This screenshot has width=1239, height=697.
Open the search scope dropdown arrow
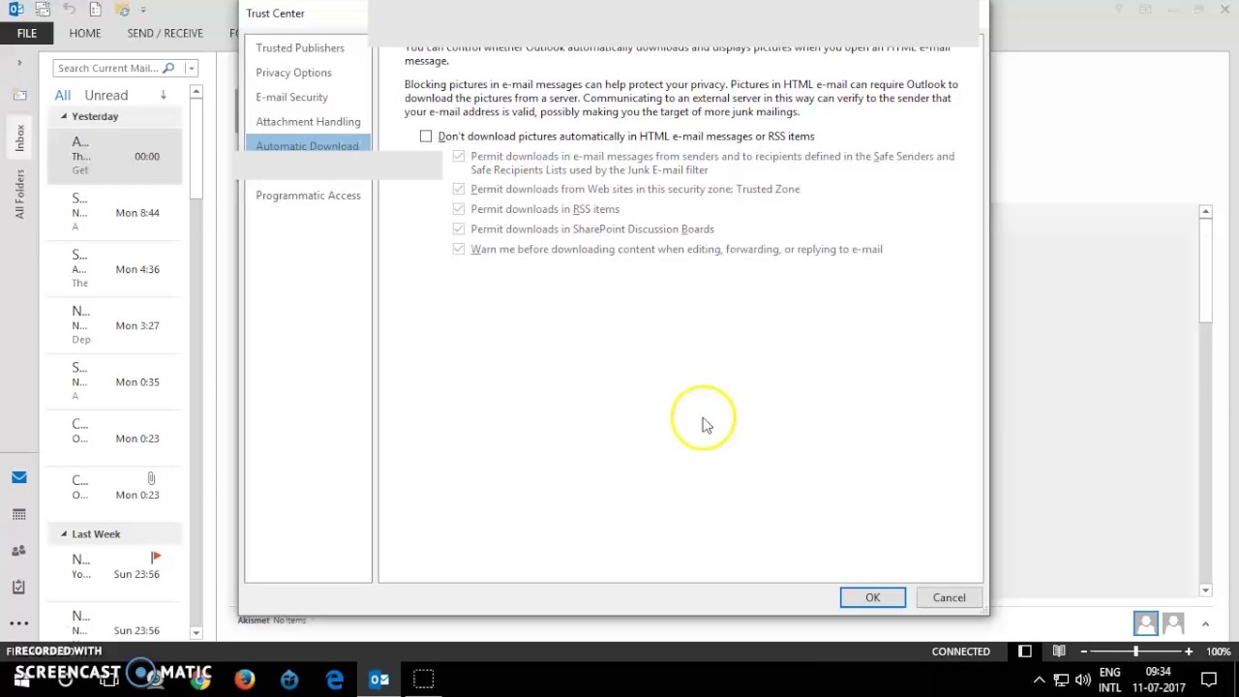coord(191,68)
